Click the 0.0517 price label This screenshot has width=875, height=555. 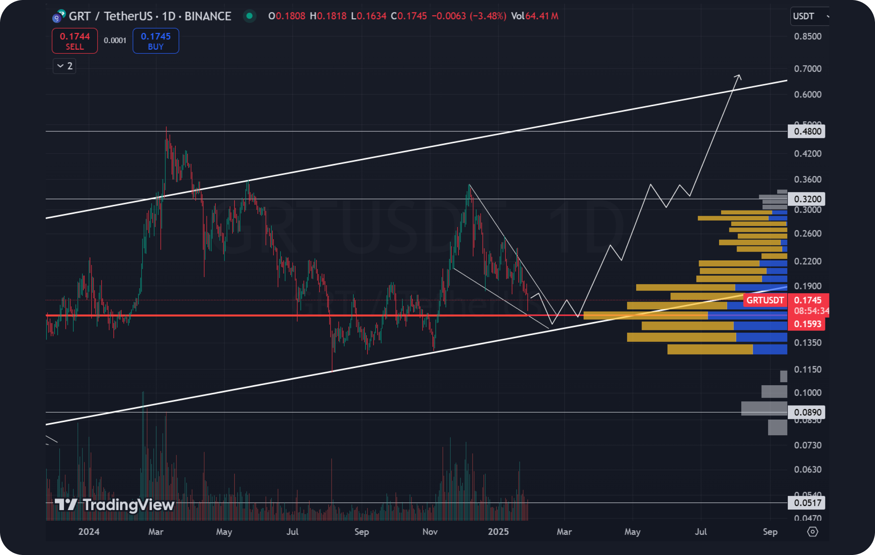click(x=806, y=503)
